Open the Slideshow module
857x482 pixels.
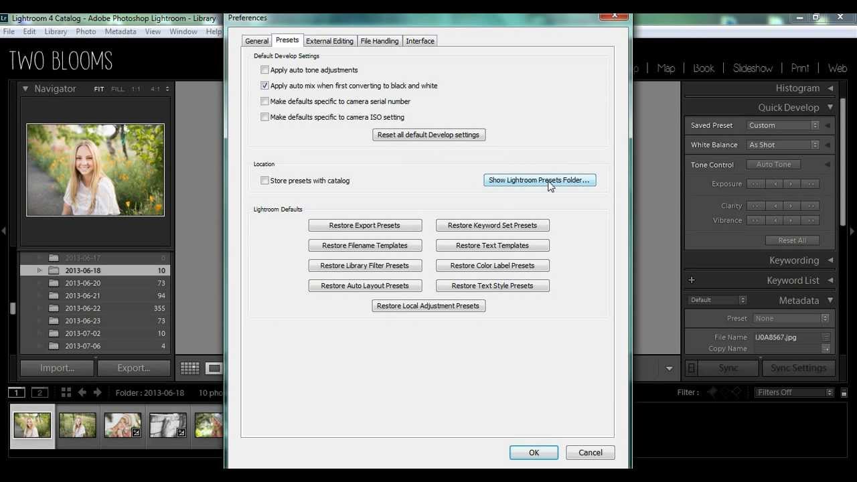pyautogui.click(x=753, y=68)
